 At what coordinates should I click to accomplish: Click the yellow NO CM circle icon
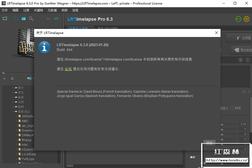click(246, 19)
